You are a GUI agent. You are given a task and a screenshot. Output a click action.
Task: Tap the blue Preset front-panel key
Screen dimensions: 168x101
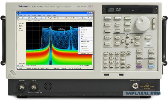tap(151, 67)
